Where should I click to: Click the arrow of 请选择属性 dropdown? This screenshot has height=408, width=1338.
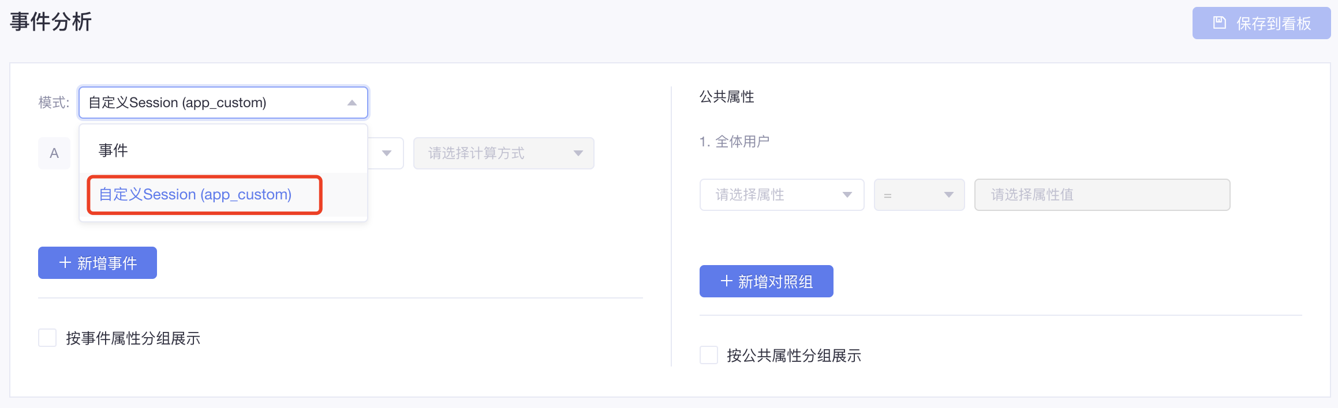(847, 195)
